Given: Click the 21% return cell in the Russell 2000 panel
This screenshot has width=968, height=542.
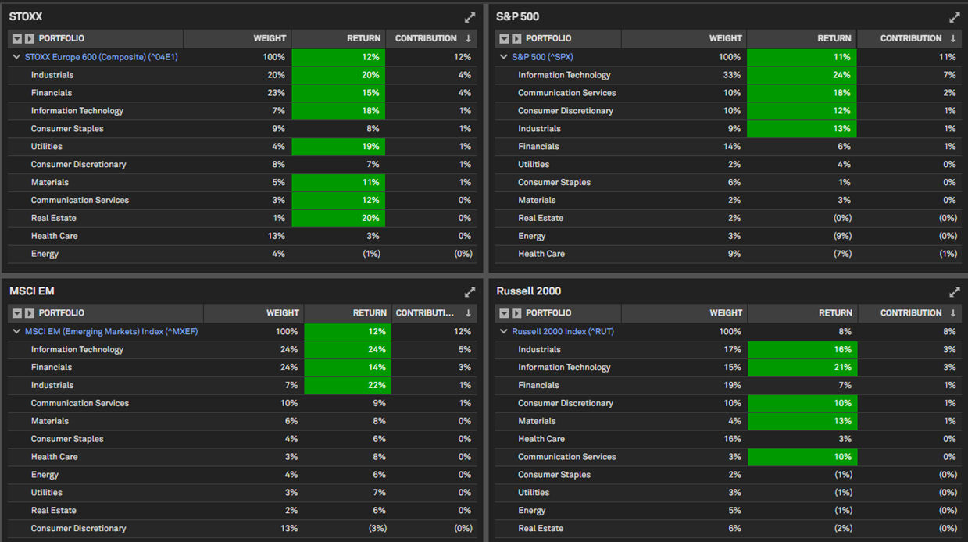Looking at the screenshot, I should pos(802,367).
